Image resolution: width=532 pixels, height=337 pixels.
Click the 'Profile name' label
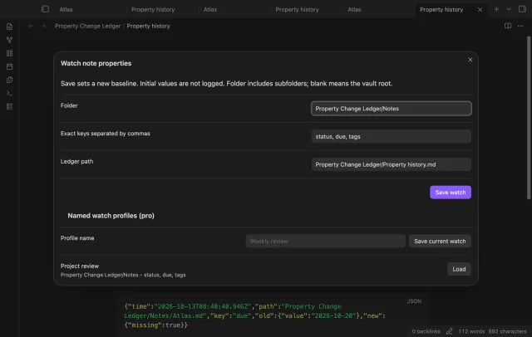[77, 238]
